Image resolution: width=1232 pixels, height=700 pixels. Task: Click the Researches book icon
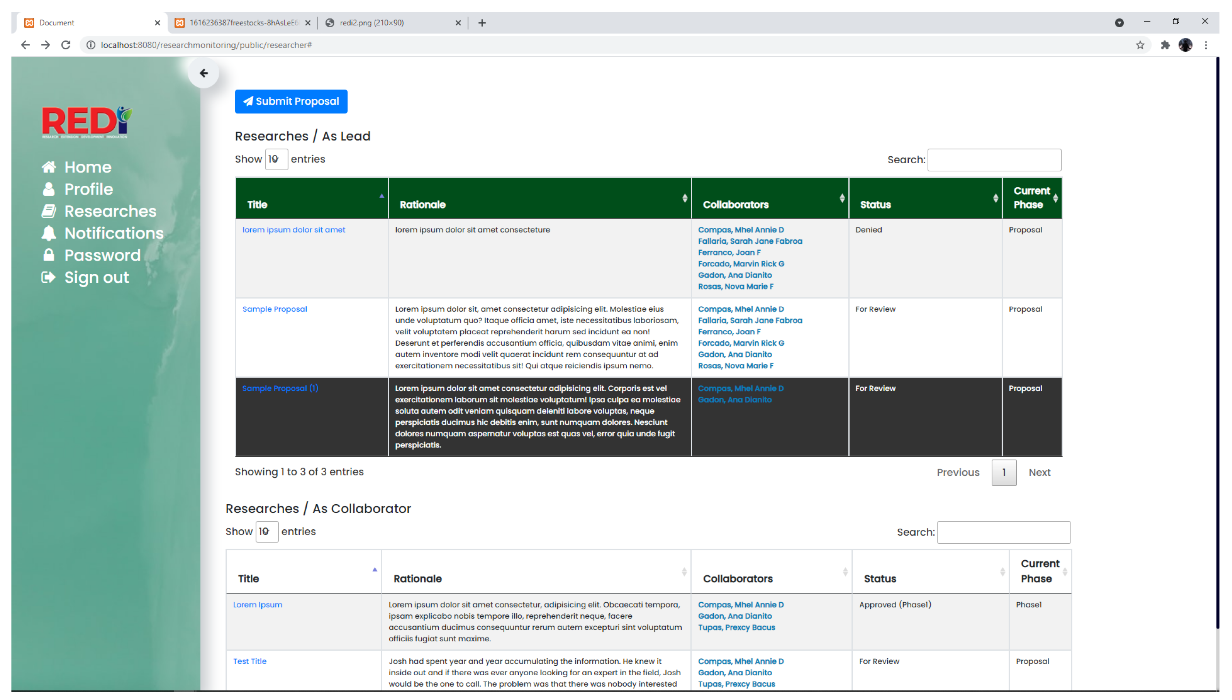pyautogui.click(x=49, y=211)
